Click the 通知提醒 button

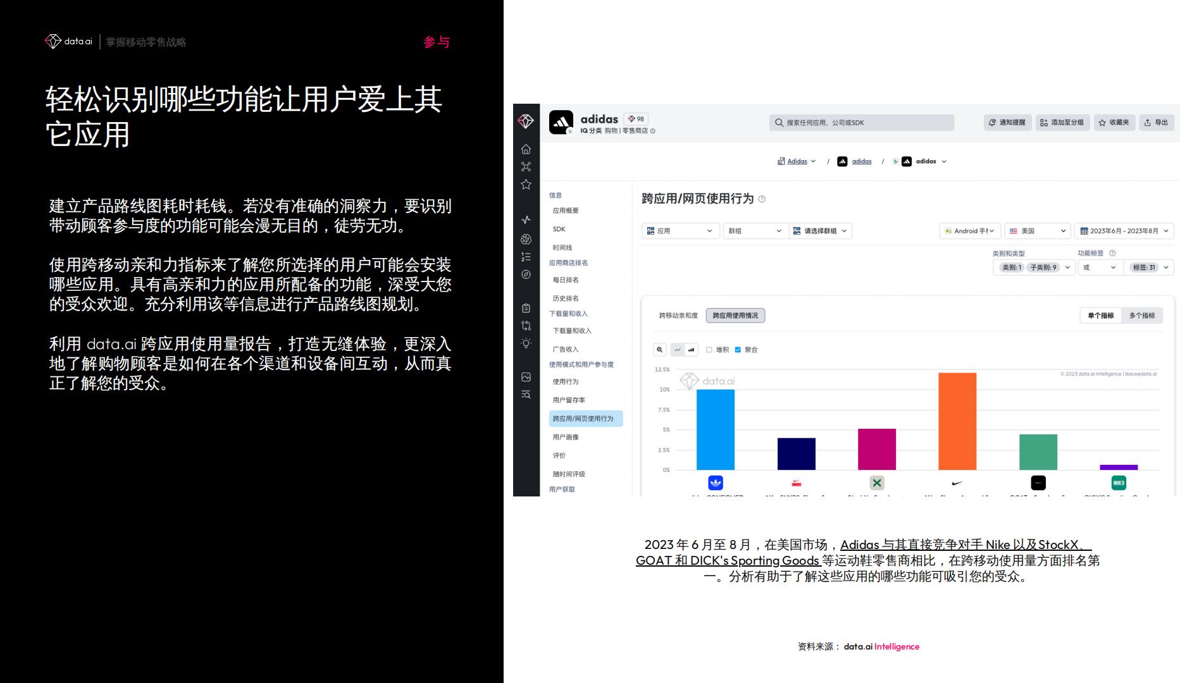(x=1008, y=123)
